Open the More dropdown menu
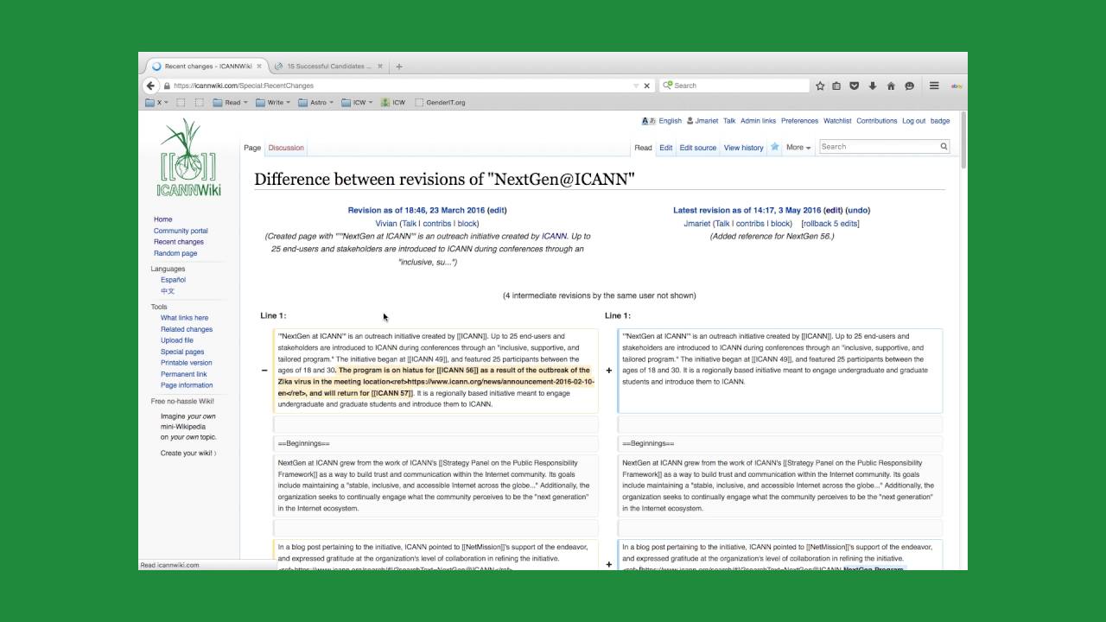The height and width of the screenshot is (622, 1106). (798, 148)
